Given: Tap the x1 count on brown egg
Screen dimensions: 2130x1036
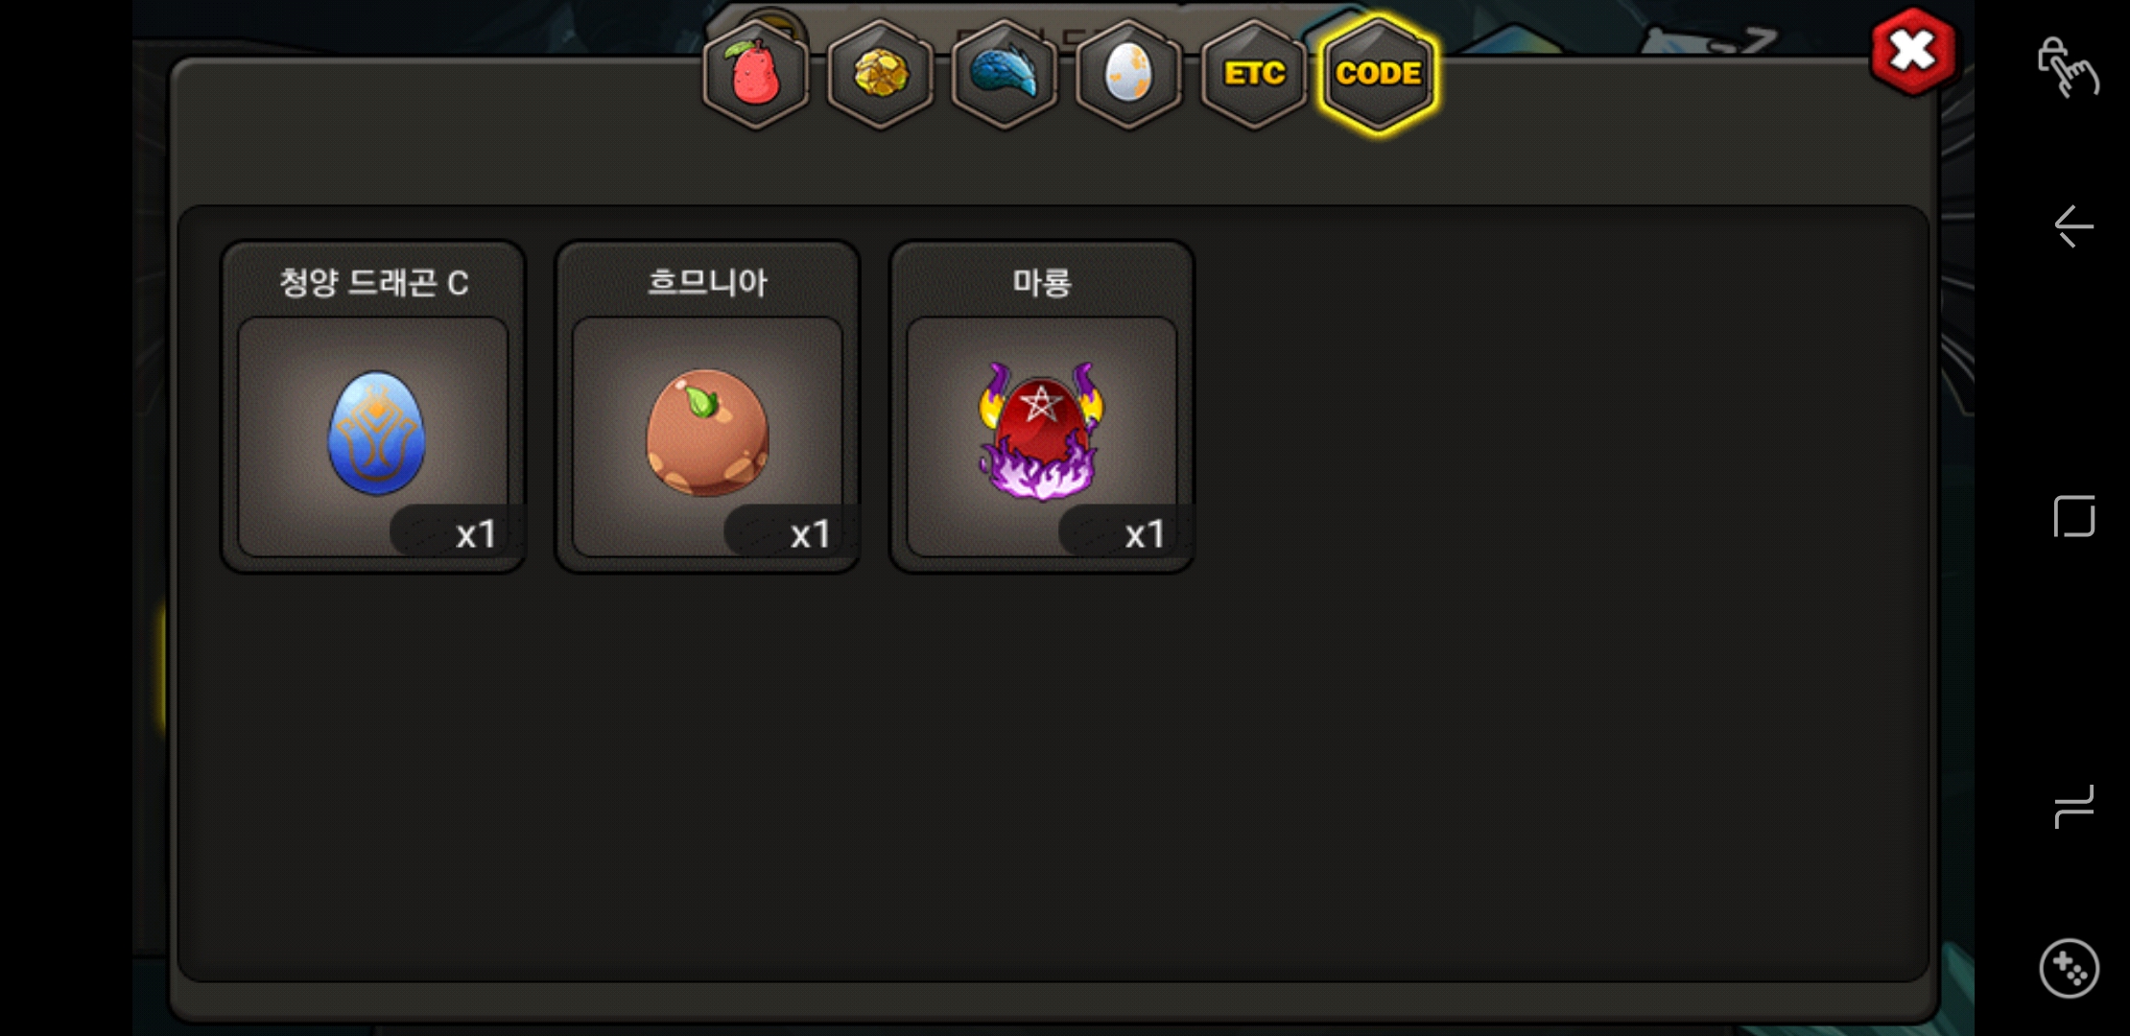Looking at the screenshot, I should click(810, 534).
